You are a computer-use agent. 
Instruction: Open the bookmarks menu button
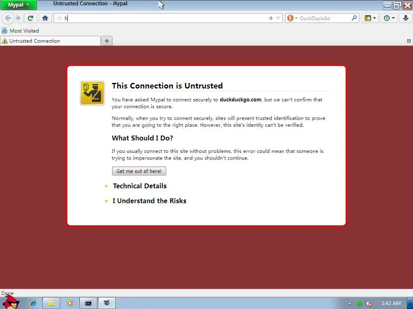[370, 18]
